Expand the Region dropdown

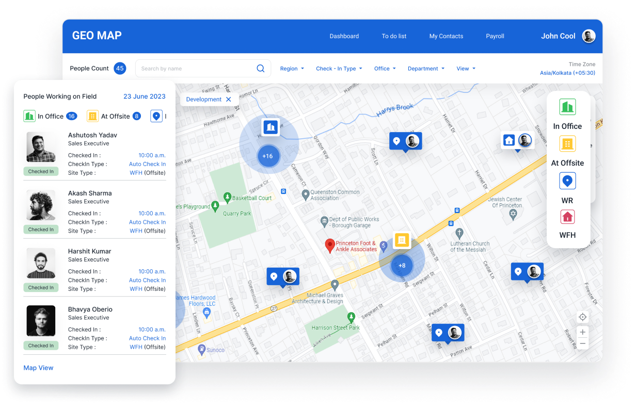(x=292, y=69)
